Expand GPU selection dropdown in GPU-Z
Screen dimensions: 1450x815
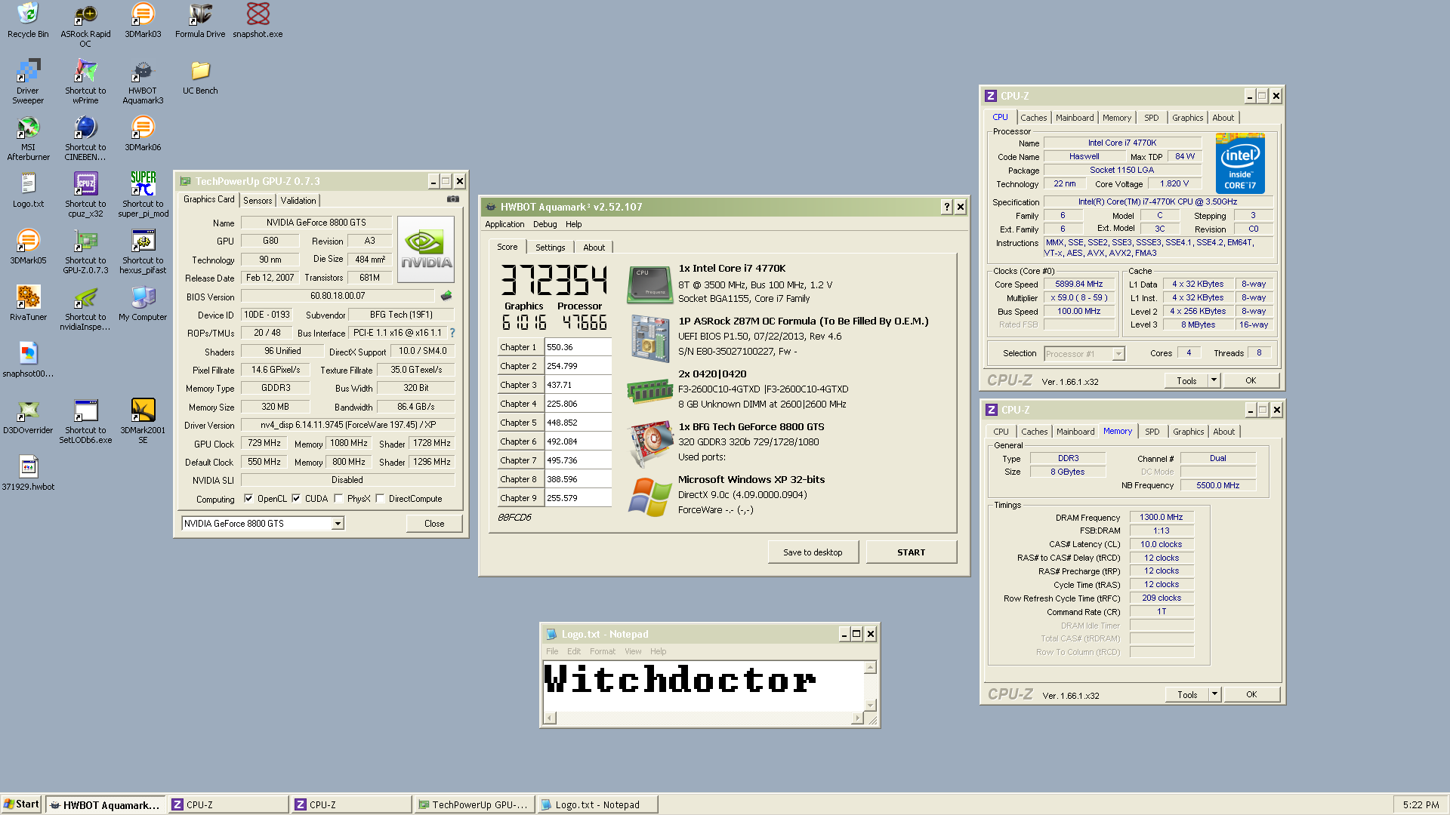click(338, 524)
